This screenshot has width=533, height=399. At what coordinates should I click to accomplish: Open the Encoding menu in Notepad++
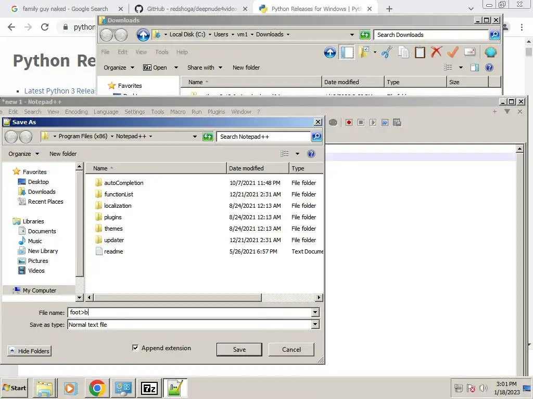[76, 112]
